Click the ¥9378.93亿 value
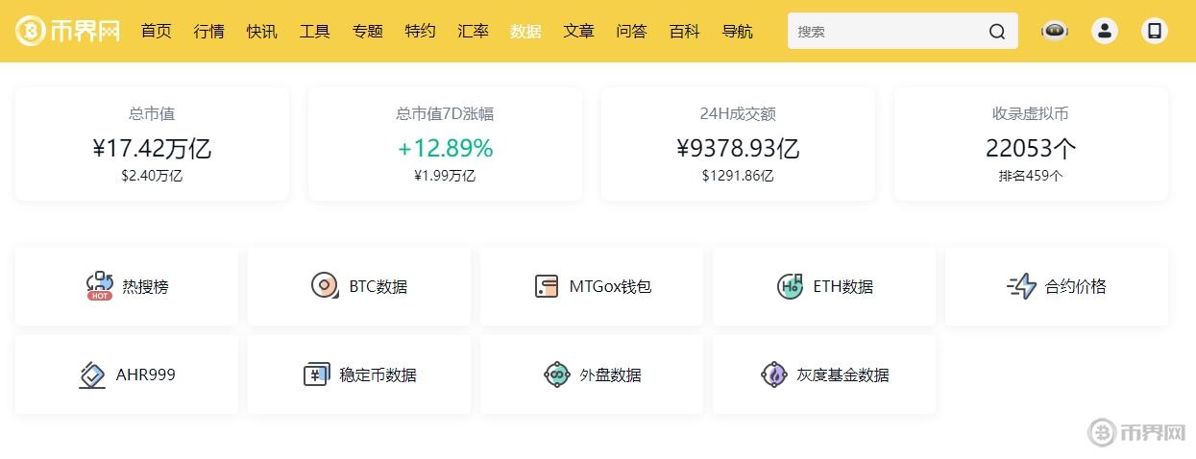This screenshot has height=459, width=1196. pos(738,148)
